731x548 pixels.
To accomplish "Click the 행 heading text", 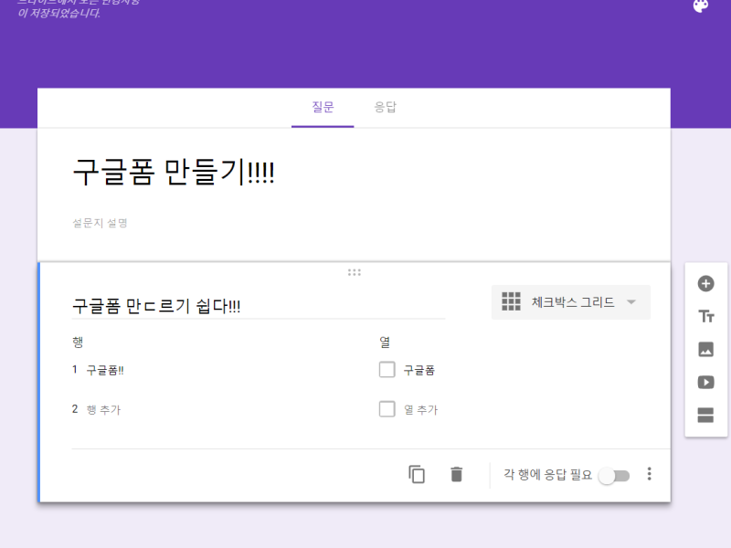I will coord(78,342).
